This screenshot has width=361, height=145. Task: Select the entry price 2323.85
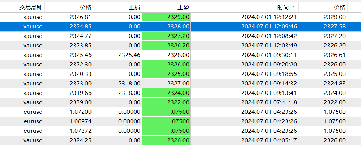pos(81,46)
